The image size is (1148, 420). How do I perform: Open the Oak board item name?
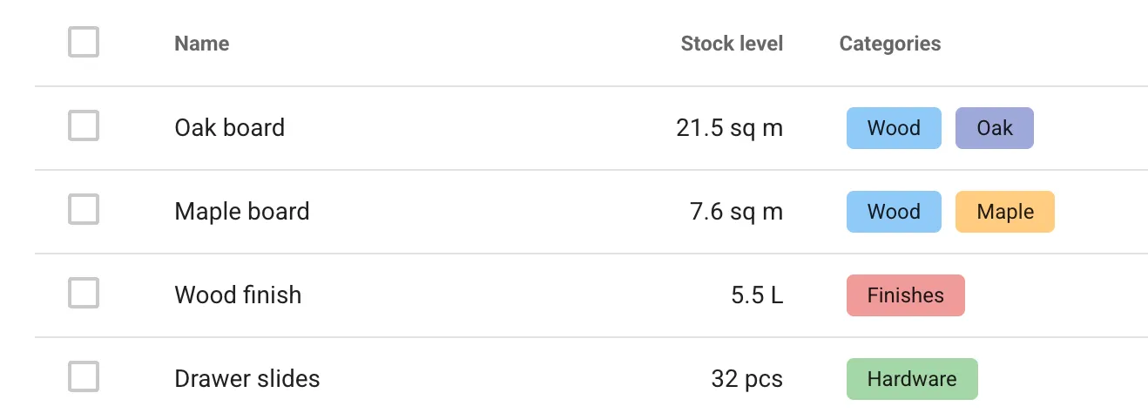tap(230, 128)
